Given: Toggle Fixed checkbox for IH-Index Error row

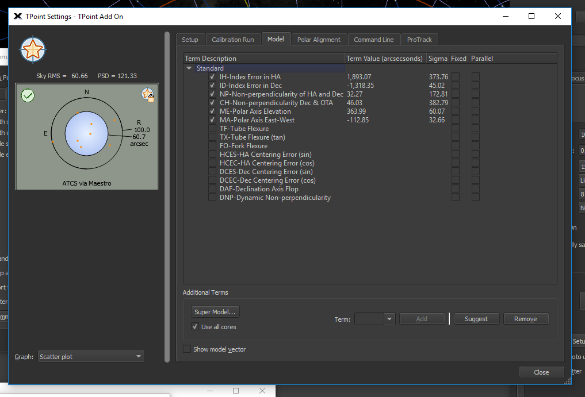Looking at the screenshot, I should click(456, 76).
